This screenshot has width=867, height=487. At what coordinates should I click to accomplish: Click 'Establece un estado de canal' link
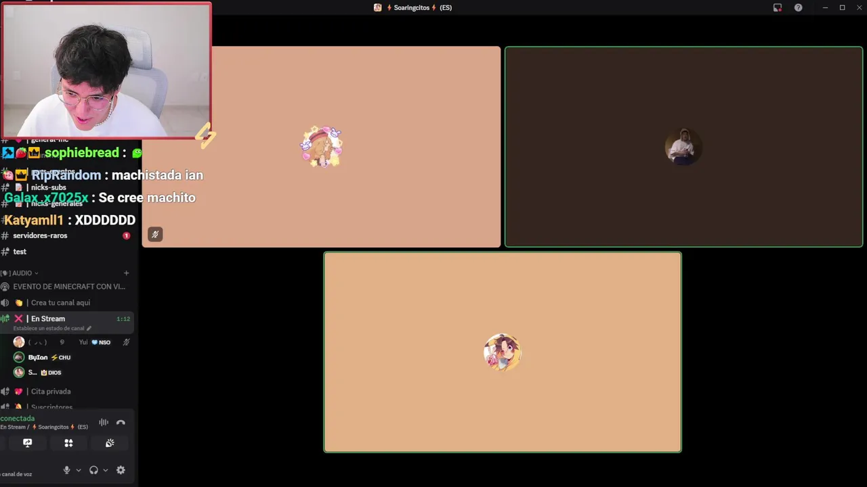(49, 329)
